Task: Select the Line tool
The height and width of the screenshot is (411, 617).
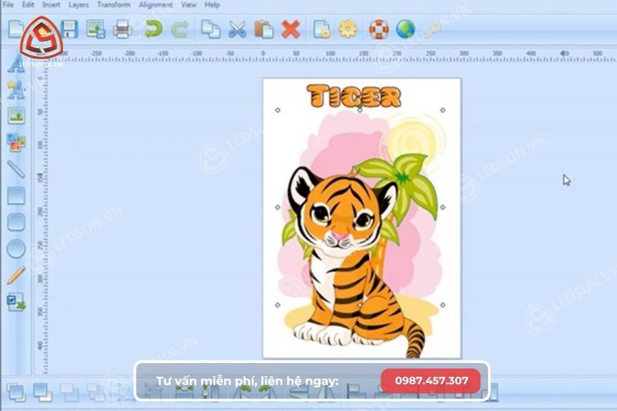Action: [15, 168]
